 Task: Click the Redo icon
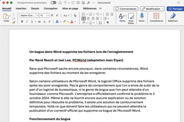73,3
